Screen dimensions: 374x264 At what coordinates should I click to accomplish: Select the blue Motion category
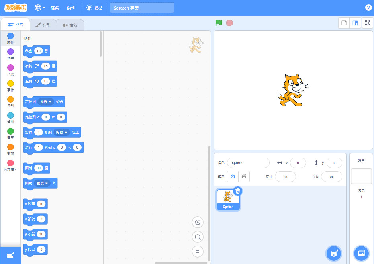[x=10, y=38]
